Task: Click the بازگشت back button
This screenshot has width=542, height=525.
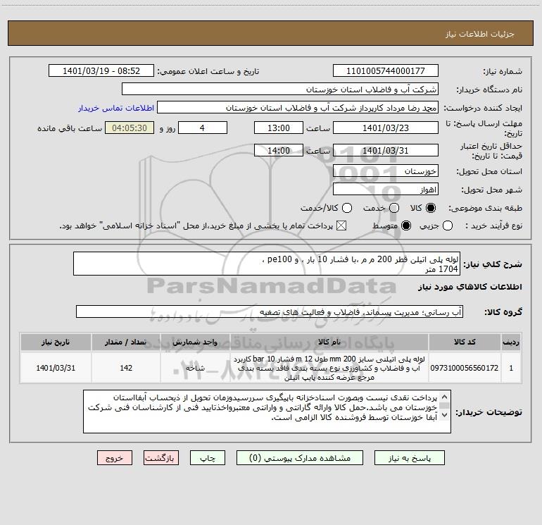Action: [x=161, y=458]
